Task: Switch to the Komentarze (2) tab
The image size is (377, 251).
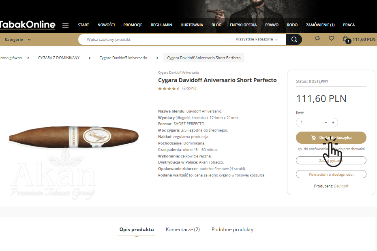Action: coord(182,230)
